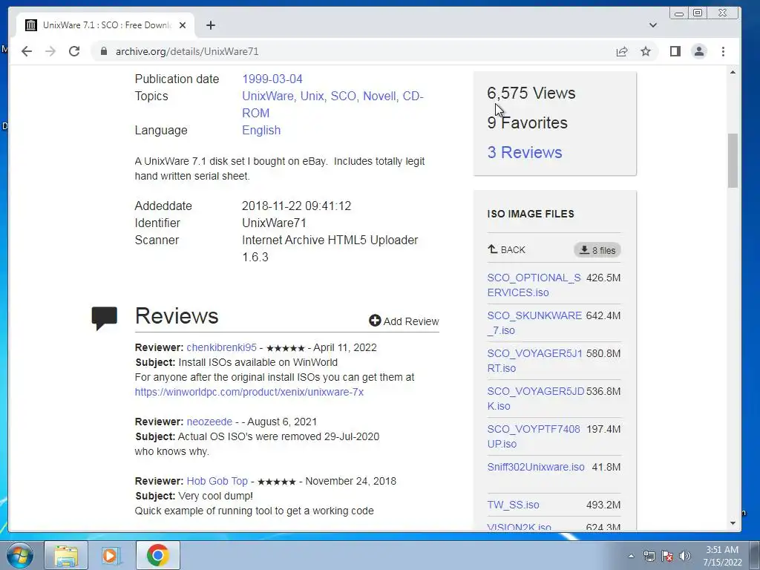The width and height of the screenshot is (760, 570).
Task: Show hidden system tray icons
Action: point(631,556)
